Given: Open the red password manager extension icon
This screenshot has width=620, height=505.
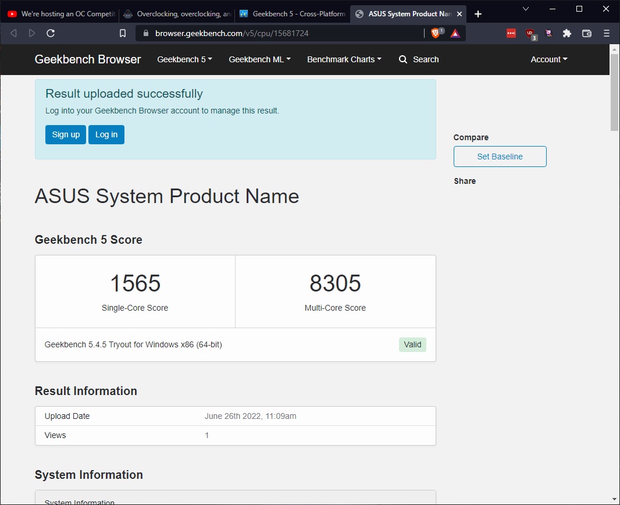Looking at the screenshot, I should point(511,33).
